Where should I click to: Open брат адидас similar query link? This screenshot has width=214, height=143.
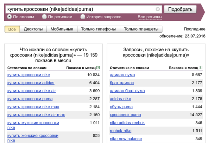pos(122,83)
